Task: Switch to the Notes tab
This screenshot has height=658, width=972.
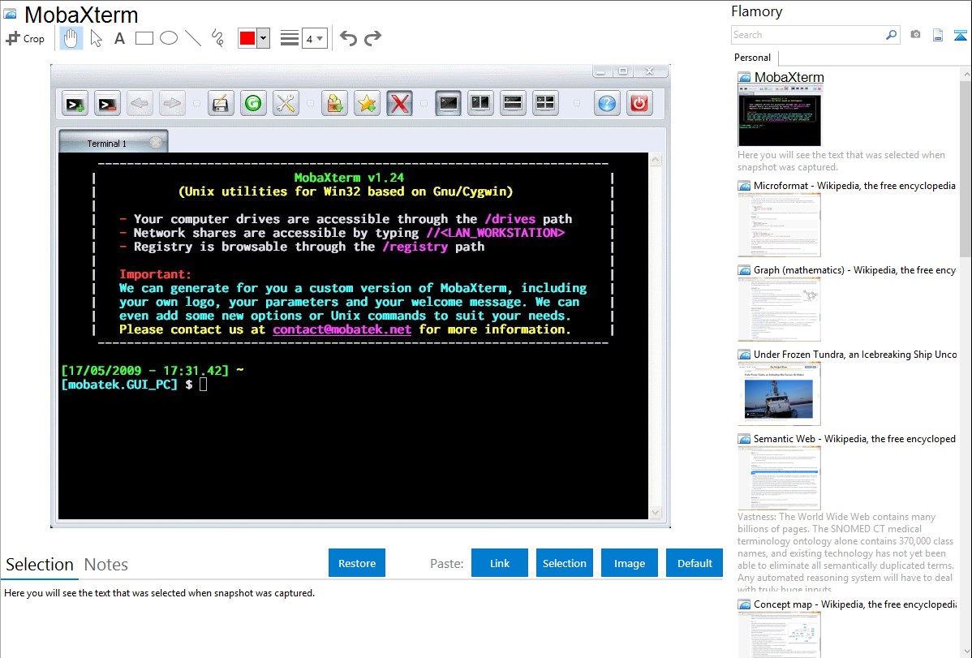Action: pos(106,565)
